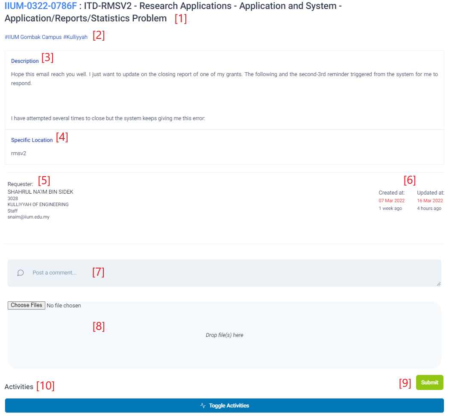
Task: Click the rmsv2 location value
Action: coord(19,153)
